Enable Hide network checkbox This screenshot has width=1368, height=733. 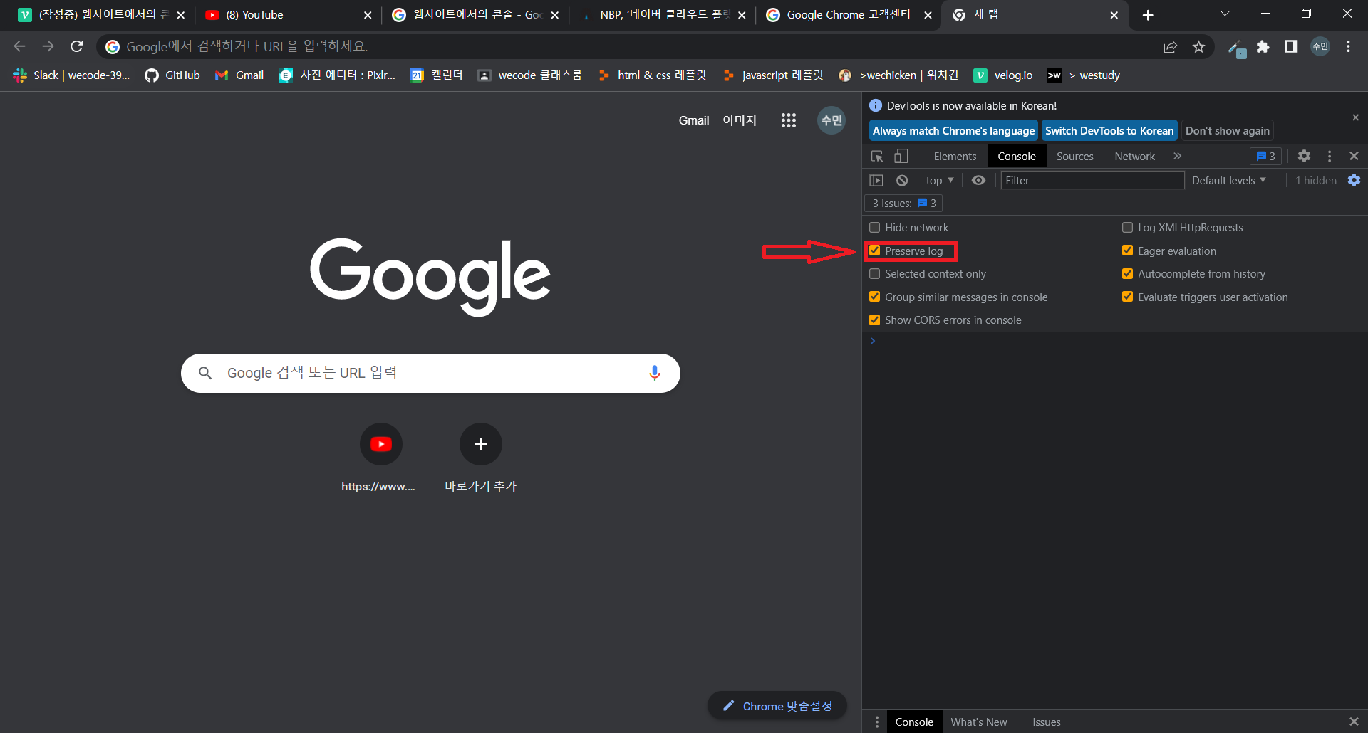(875, 228)
